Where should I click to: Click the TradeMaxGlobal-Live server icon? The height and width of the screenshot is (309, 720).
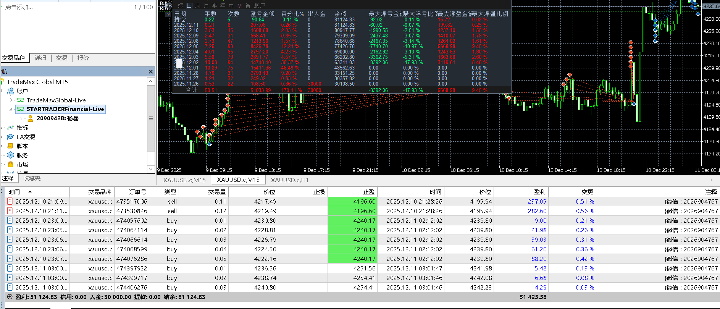21,100
